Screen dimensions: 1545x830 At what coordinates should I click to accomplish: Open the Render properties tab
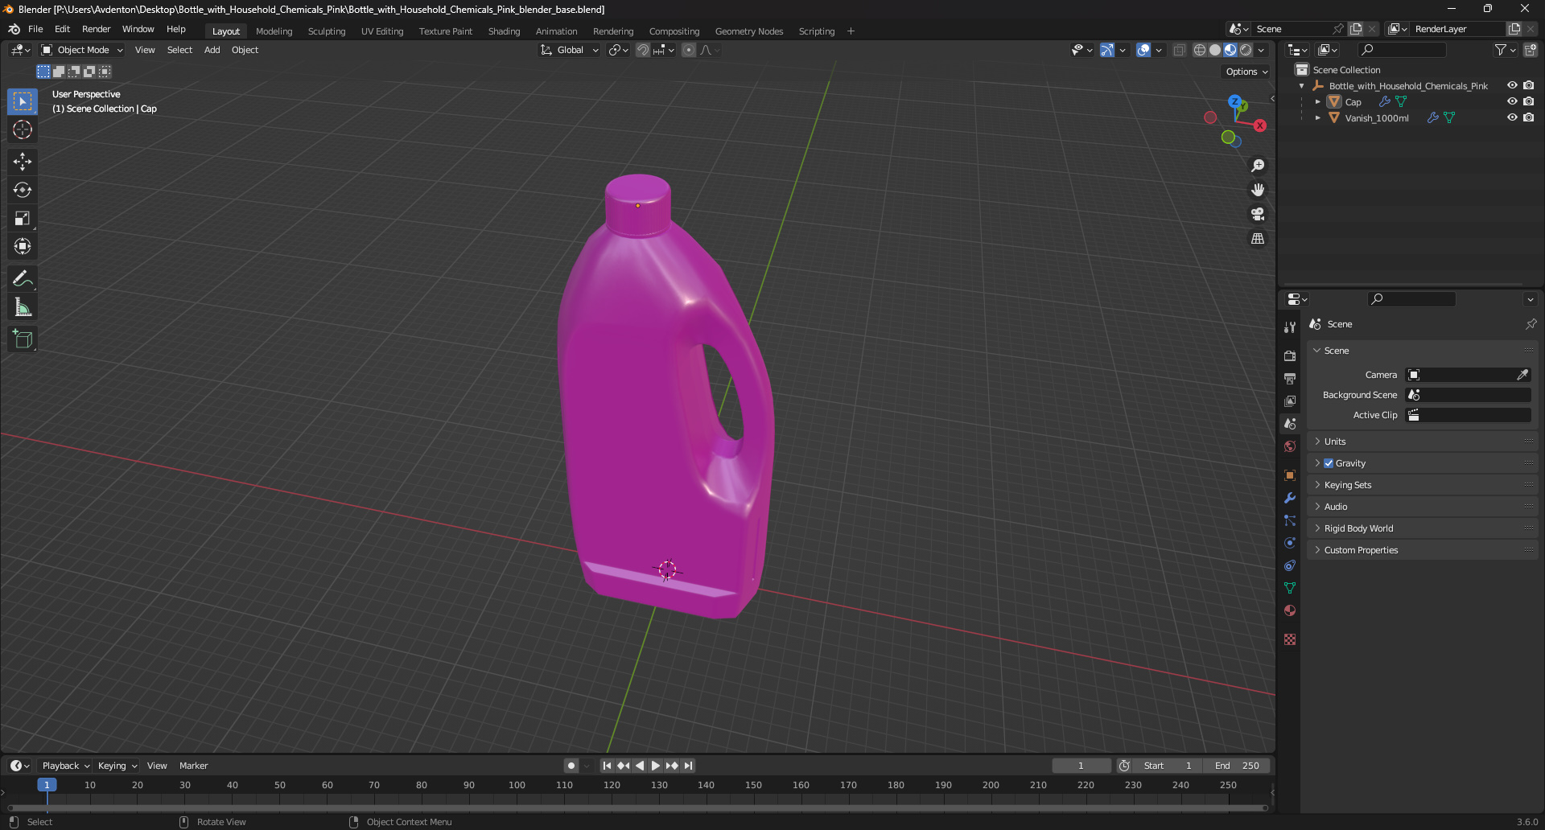point(1290,355)
